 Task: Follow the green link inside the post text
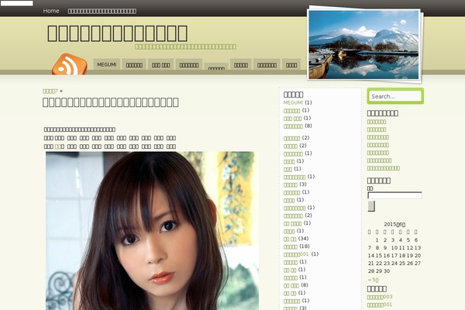click(58, 146)
